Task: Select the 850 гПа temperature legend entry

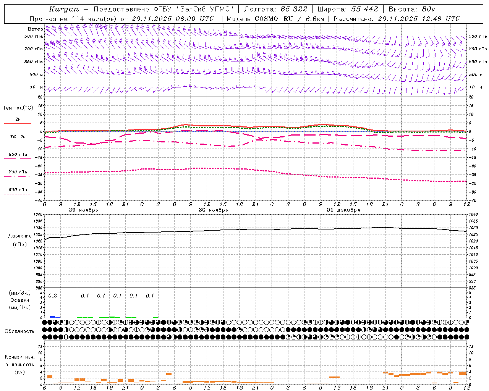Action: pyautogui.click(x=18, y=155)
